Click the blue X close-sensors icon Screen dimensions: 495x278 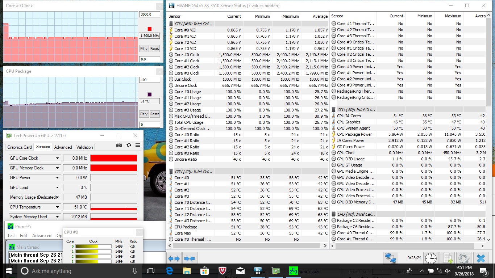pos(481,258)
